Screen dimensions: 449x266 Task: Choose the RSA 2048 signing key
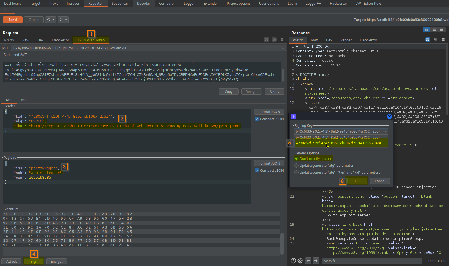[x=341, y=143]
